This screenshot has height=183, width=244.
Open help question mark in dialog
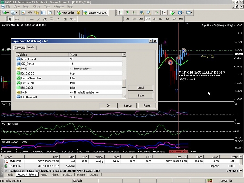pyautogui.click(x=151, y=41)
